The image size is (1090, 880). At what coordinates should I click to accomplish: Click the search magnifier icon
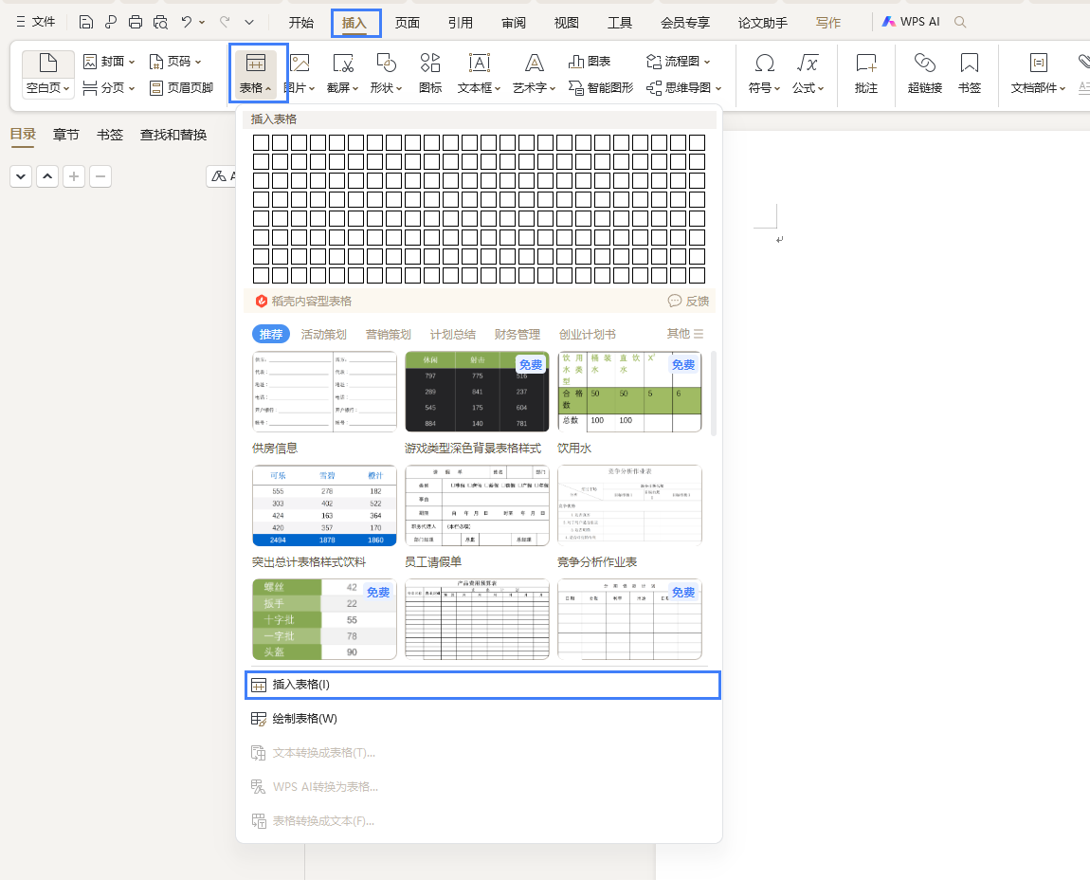960,22
